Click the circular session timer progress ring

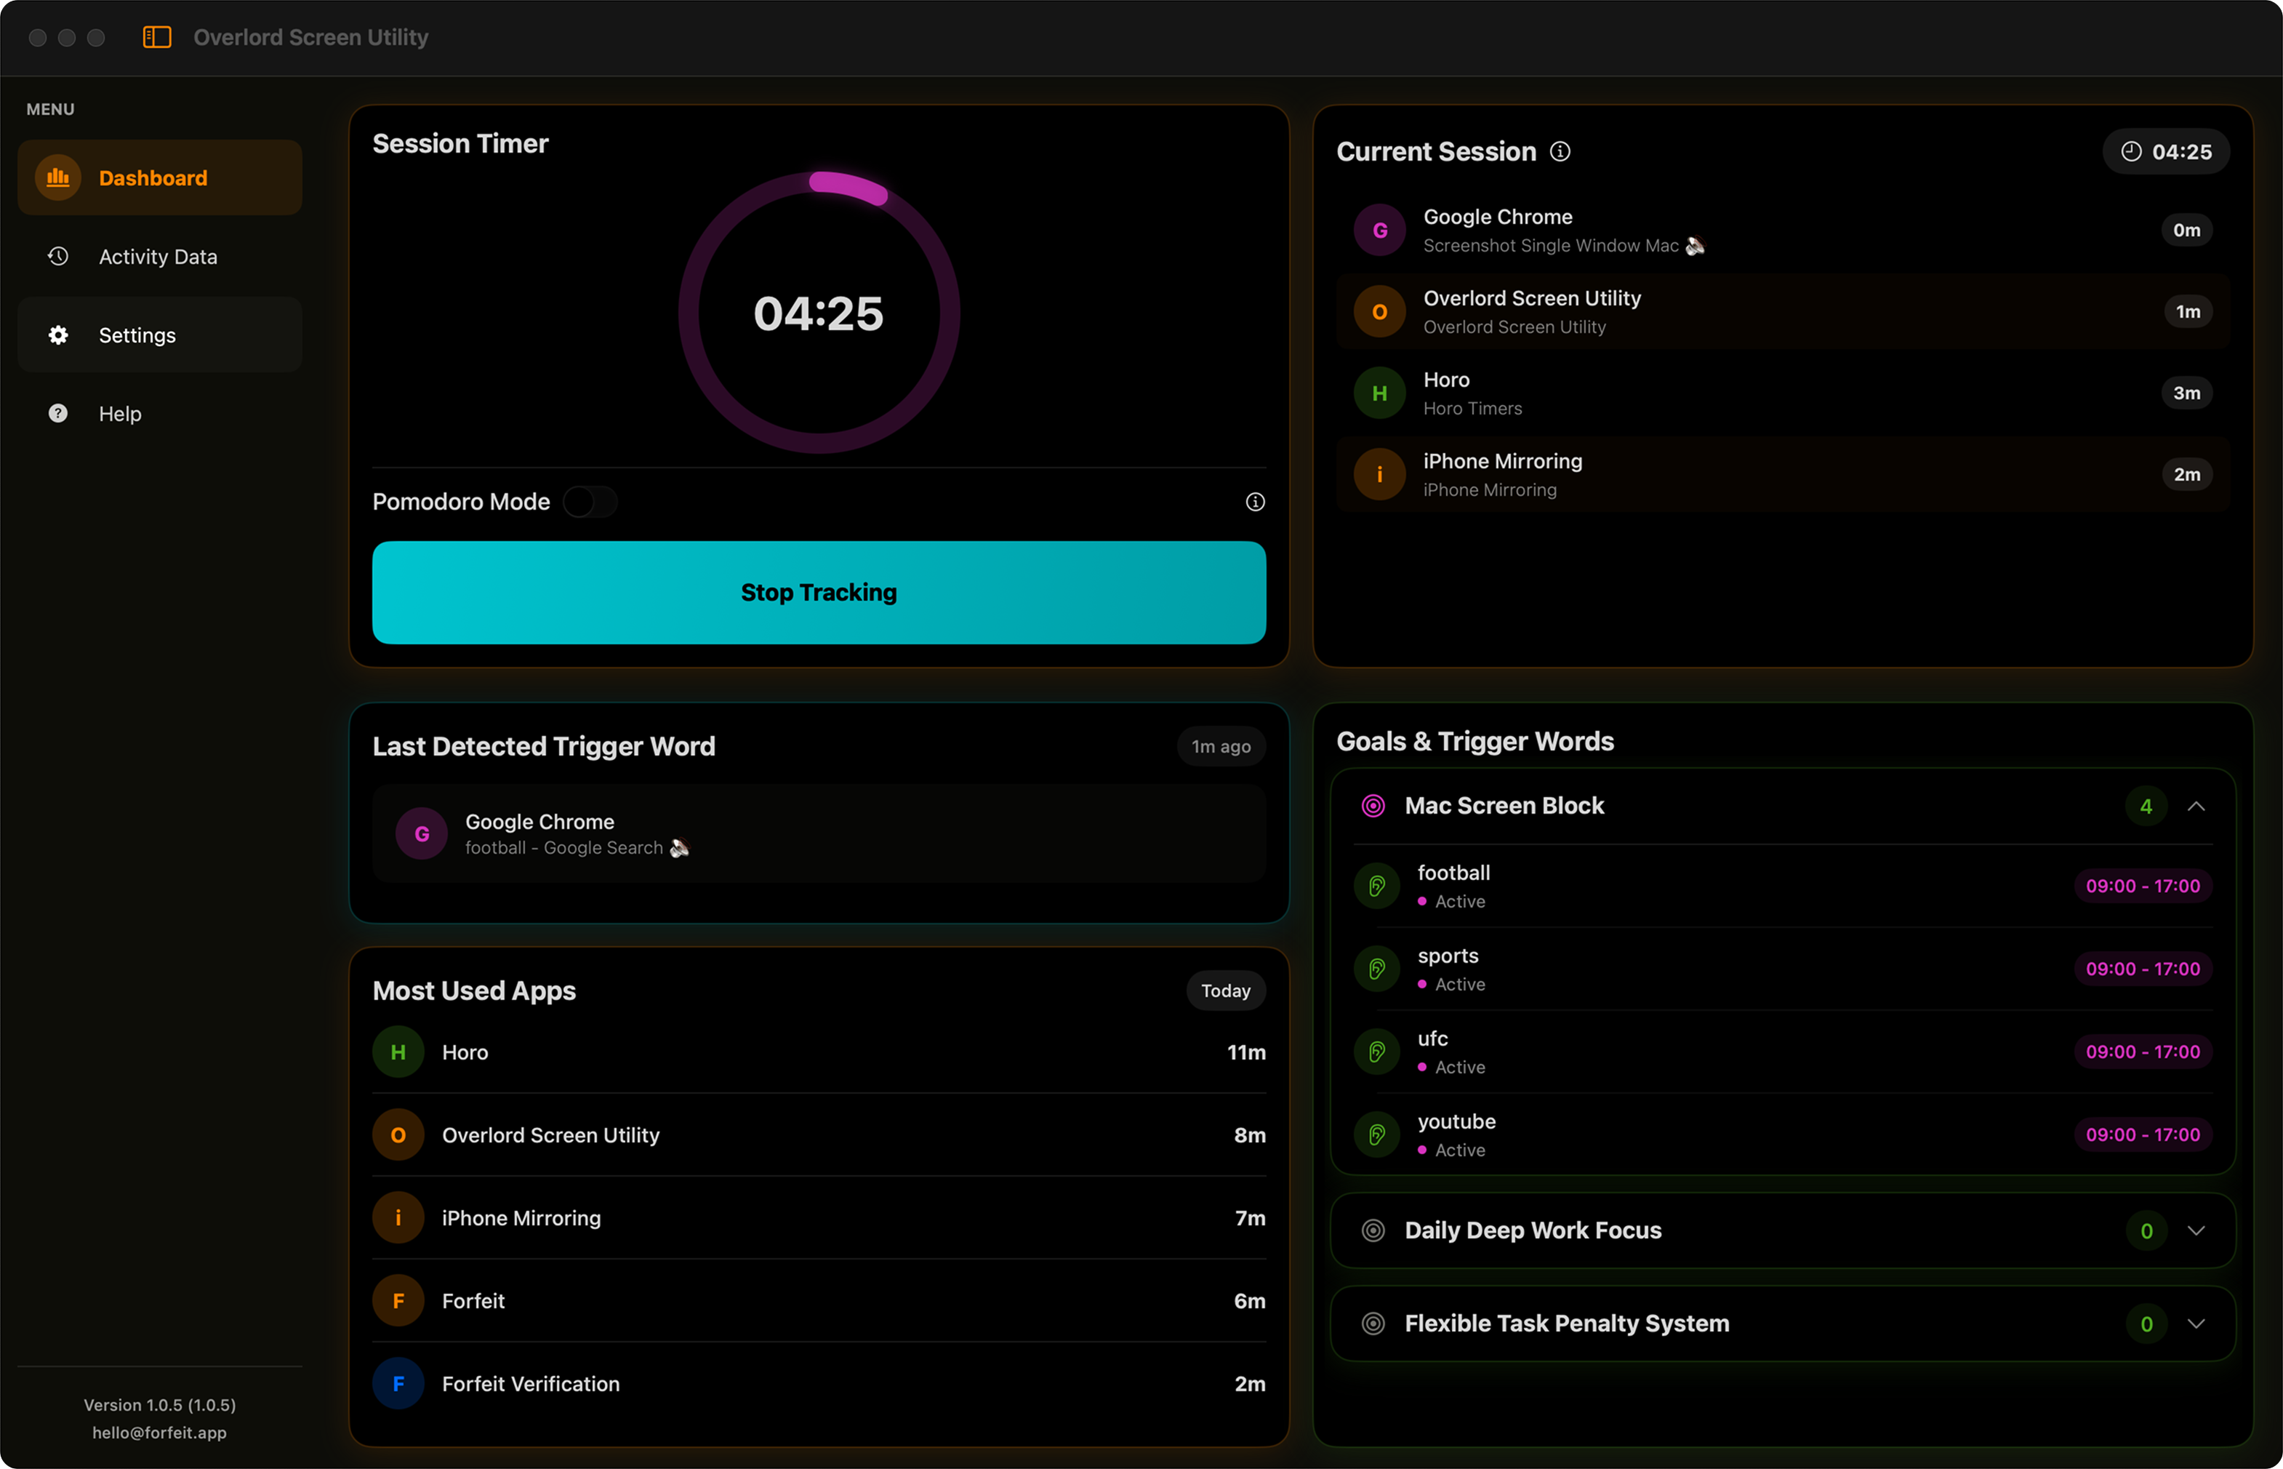pos(818,312)
